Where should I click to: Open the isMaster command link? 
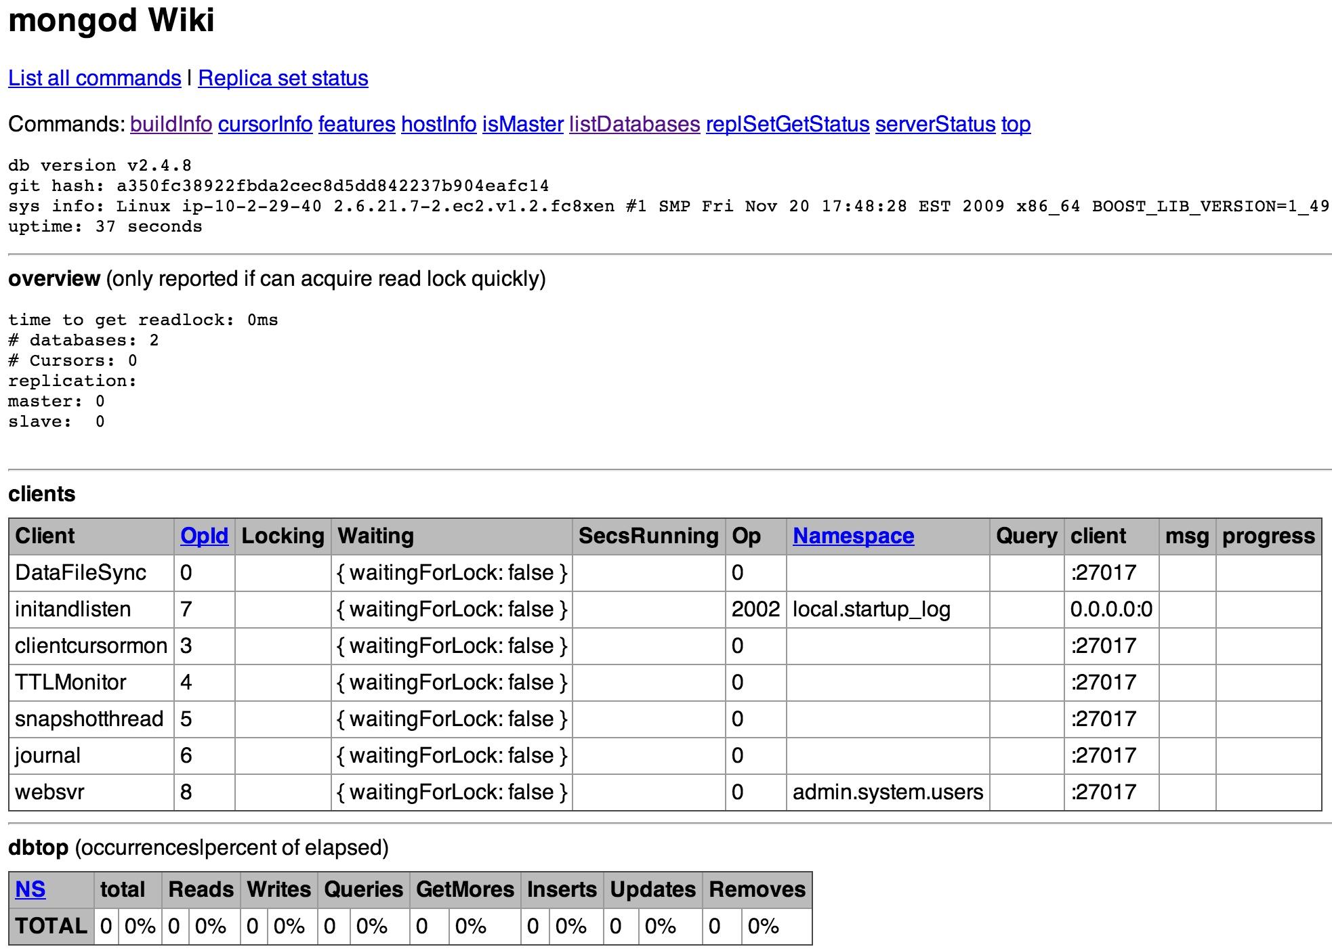[x=522, y=125]
